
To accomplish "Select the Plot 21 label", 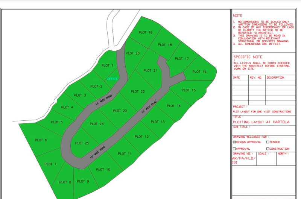I will pyautogui.click(x=150, y=70).
